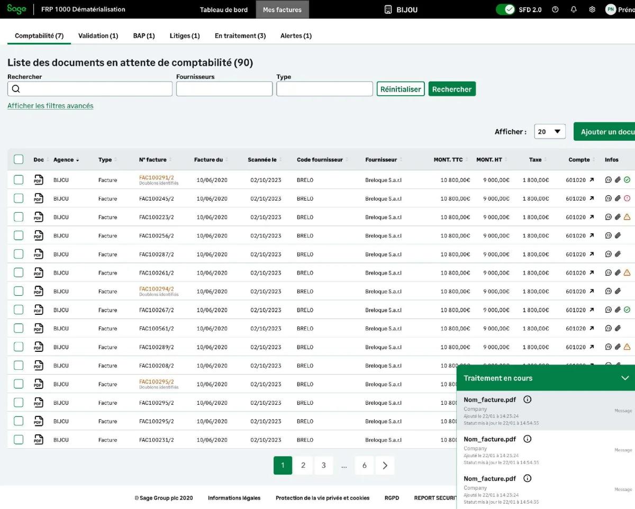The image size is (635, 509).
Task: Click the PN user avatar
Action: point(611,10)
